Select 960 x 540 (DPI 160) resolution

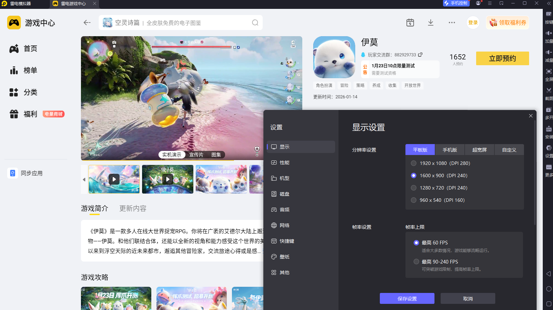click(x=414, y=200)
